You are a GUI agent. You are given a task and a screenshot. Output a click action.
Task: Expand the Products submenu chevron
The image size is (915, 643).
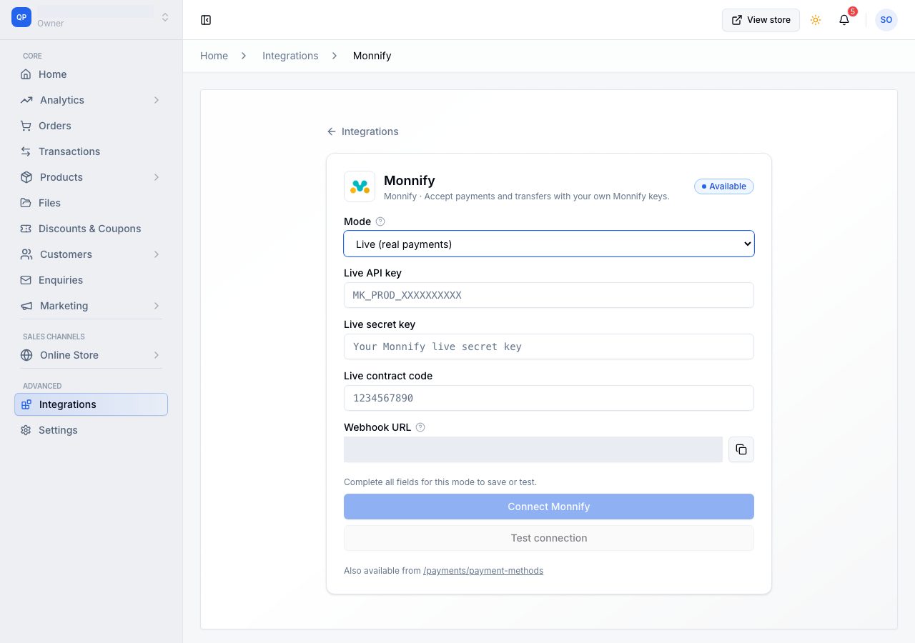[157, 177]
